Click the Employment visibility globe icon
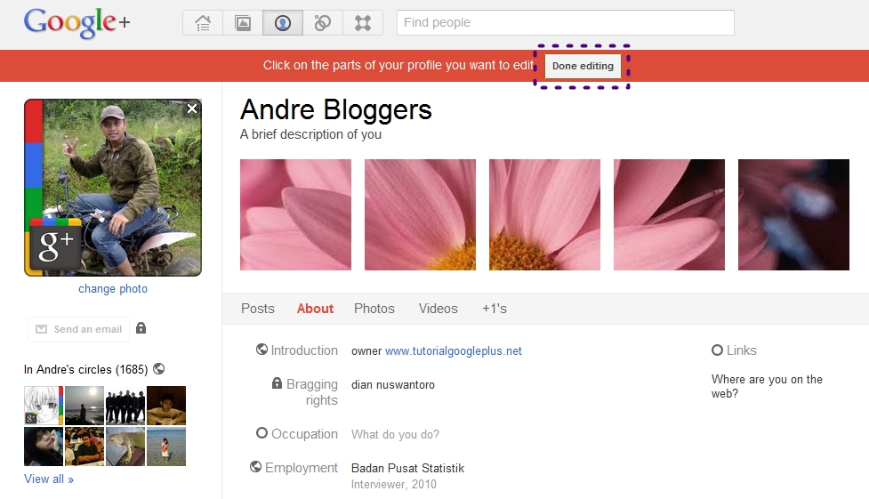Viewport: 869px width, 499px height. click(x=255, y=467)
